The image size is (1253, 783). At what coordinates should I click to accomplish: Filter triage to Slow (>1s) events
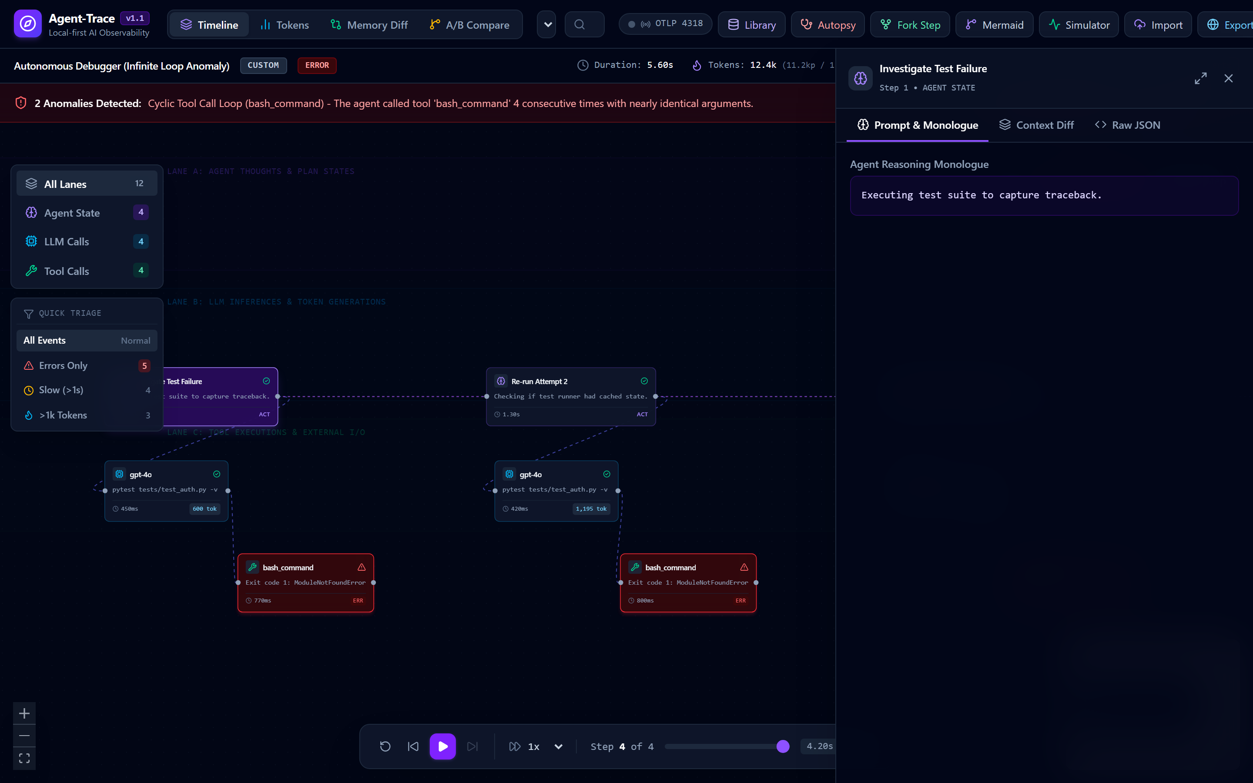(x=87, y=390)
